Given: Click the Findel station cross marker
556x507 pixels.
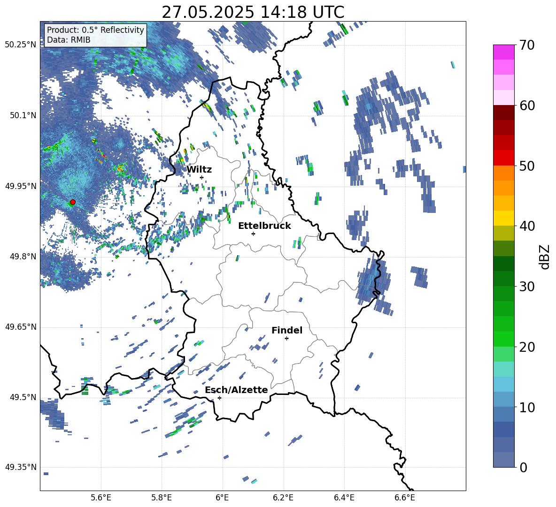Looking at the screenshot, I should point(286,339).
